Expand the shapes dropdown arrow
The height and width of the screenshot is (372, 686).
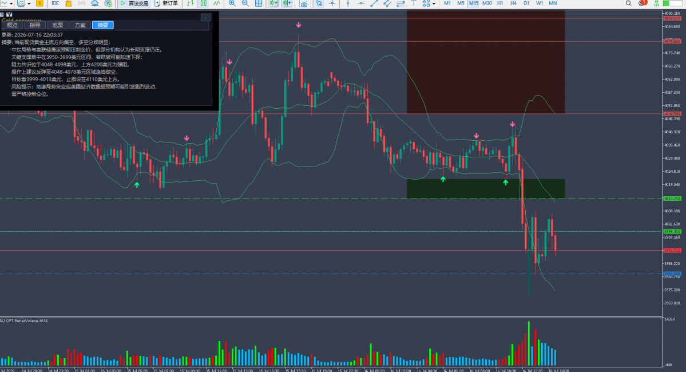434,3
